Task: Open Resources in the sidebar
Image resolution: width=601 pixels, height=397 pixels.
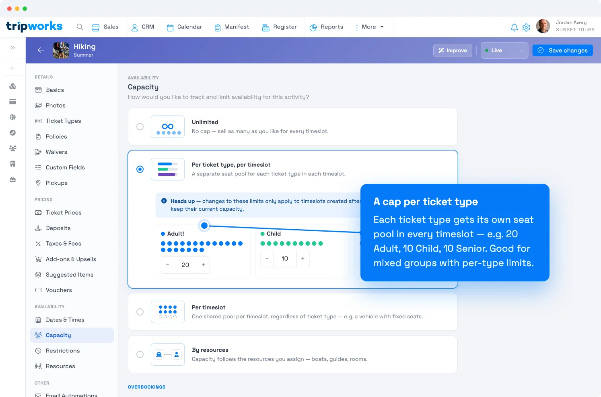Action: click(72, 366)
